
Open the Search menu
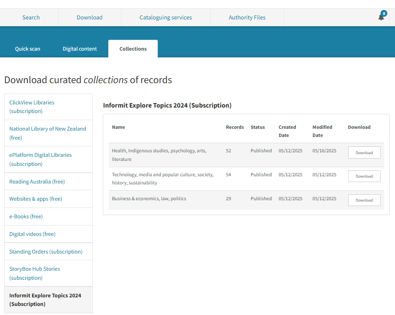pos(31,18)
